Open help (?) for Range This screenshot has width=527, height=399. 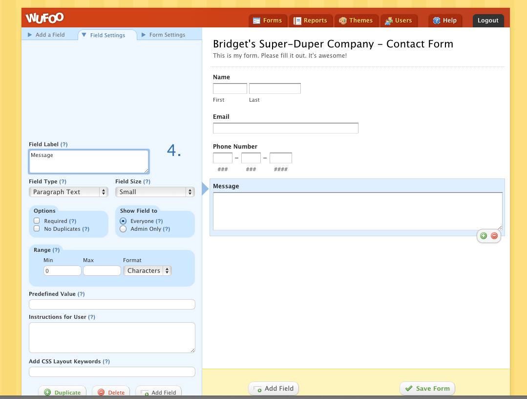(x=56, y=250)
